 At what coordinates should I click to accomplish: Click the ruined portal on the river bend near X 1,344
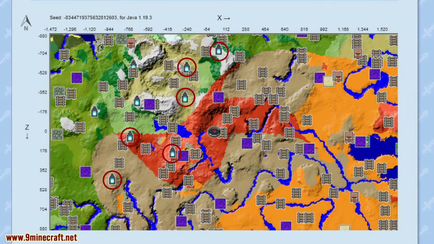pyautogui.click(x=375, y=74)
